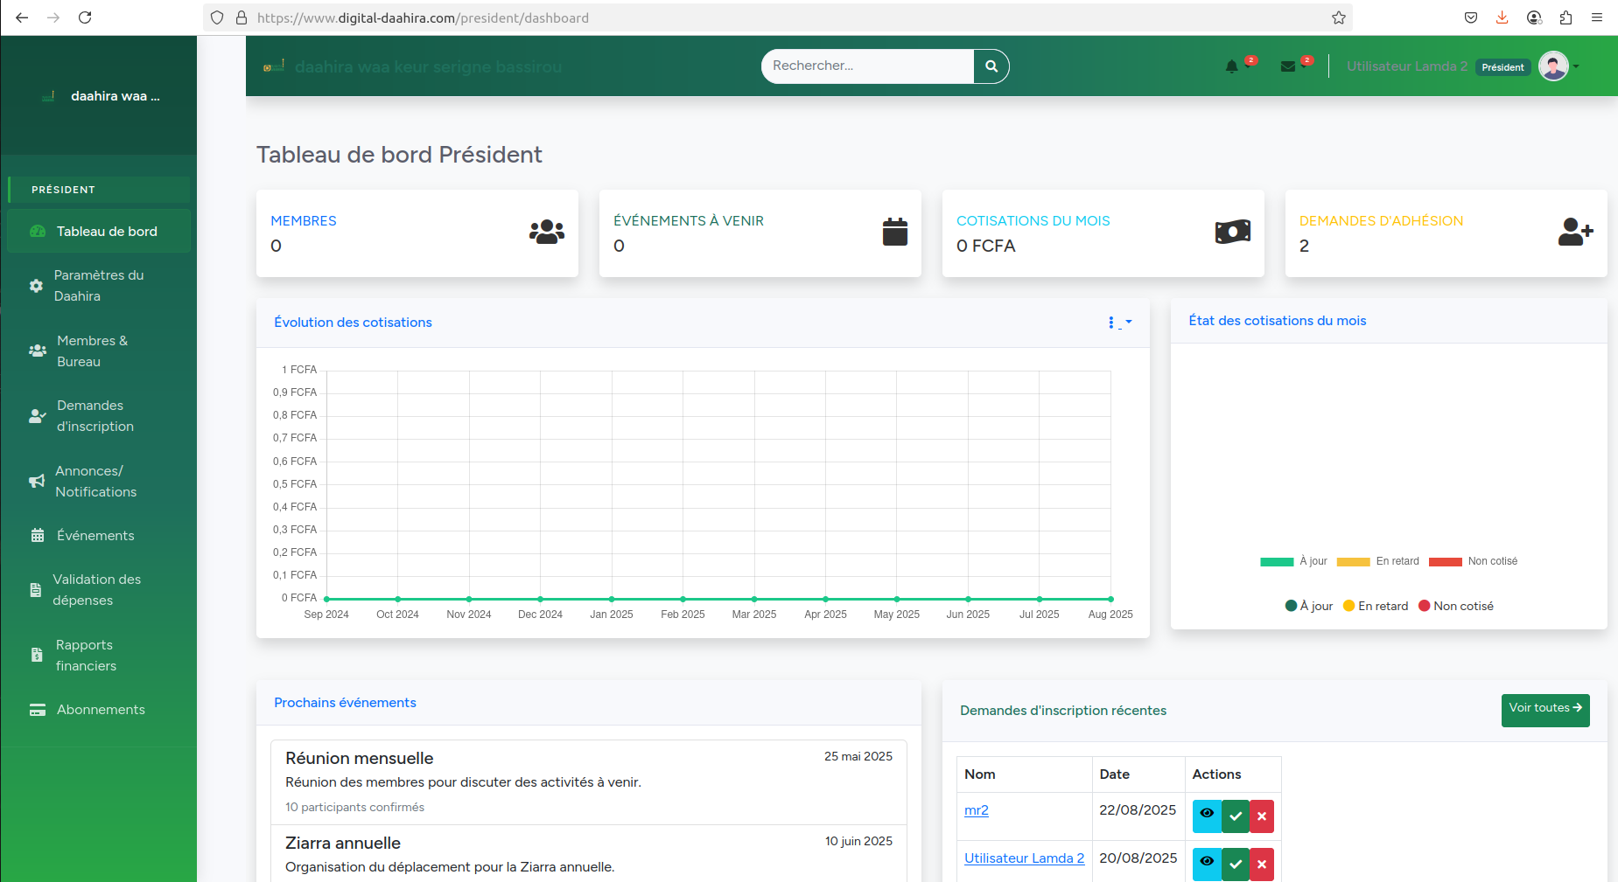Select Réunion mensuelle event title
Image resolution: width=1618 pixels, height=882 pixels.
click(360, 759)
